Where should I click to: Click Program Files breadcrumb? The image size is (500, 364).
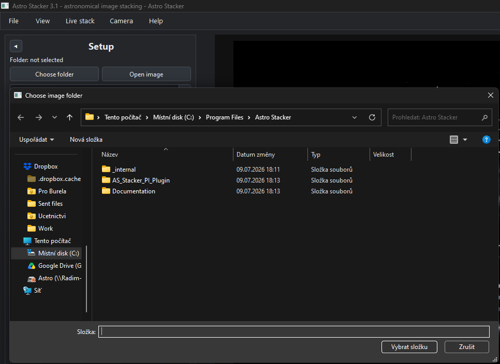click(225, 117)
